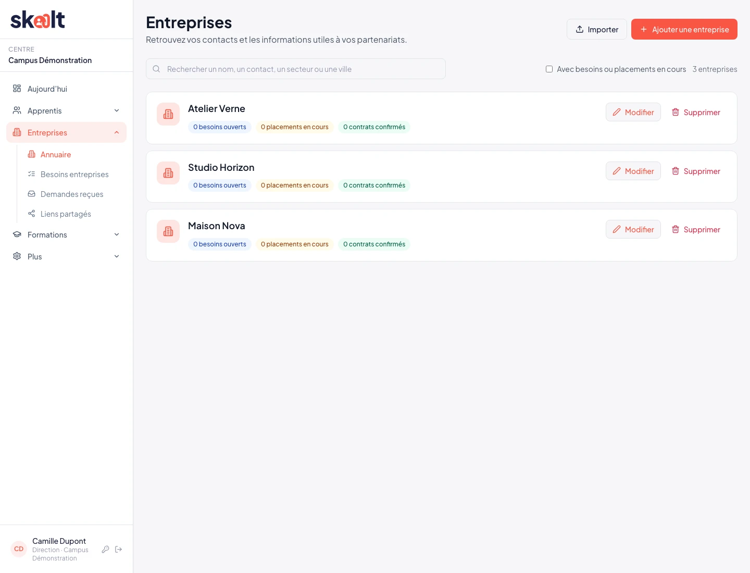The image size is (750, 573).
Task: Click the key icon beside Camille Dupont
Action: [105, 549]
